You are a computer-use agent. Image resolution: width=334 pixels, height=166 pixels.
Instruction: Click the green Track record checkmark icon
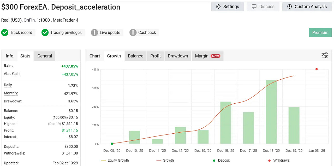coord(5,33)
